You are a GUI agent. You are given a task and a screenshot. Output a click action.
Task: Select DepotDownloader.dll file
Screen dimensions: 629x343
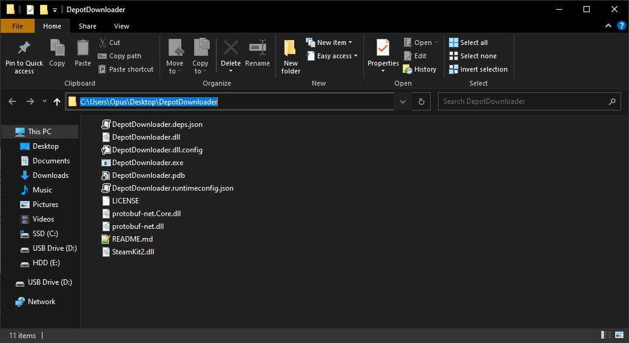click(x=141, y=137)
